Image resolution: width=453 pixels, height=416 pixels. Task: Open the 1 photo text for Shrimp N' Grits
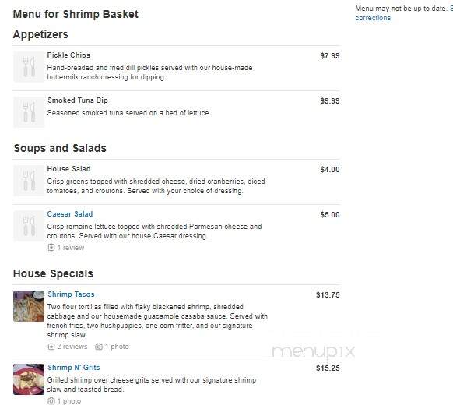[69, 401]
